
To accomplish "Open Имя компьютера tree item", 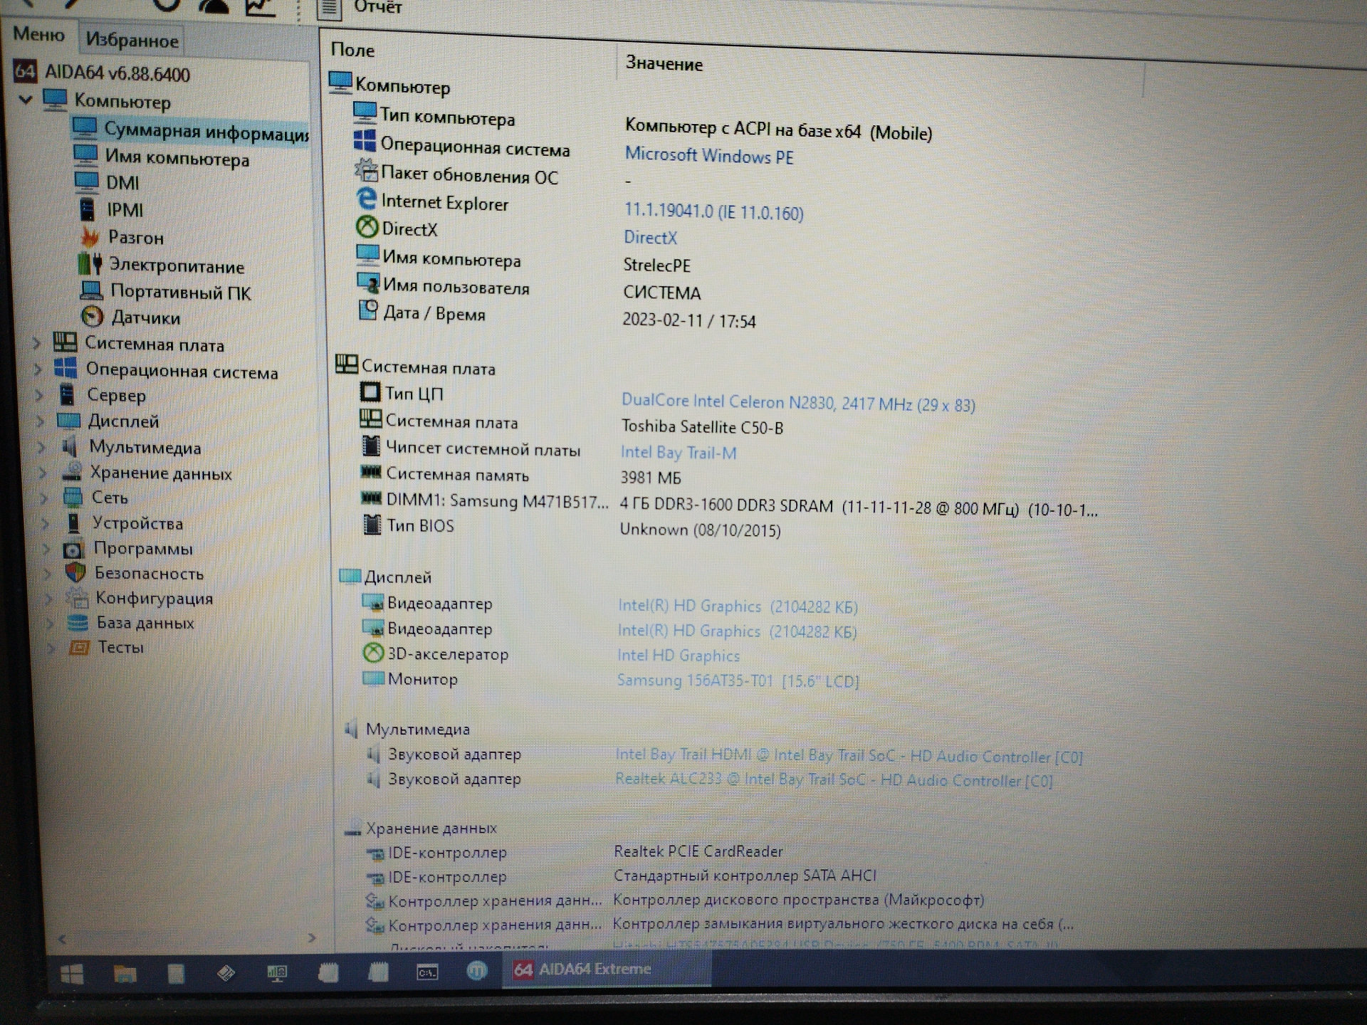I will (x=161, y=157).
